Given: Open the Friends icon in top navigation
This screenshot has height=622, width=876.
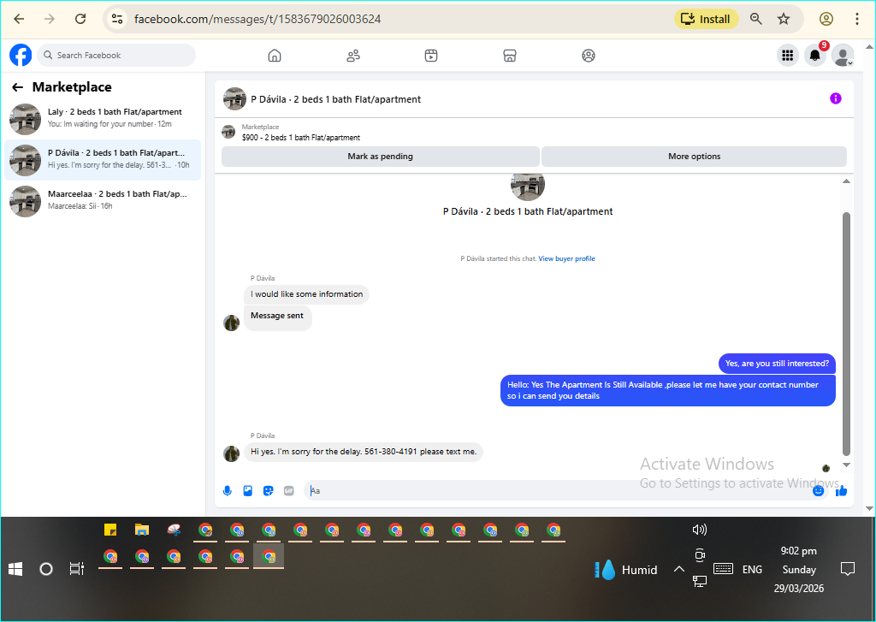Looking at the screenshot, I should (353, 56).
